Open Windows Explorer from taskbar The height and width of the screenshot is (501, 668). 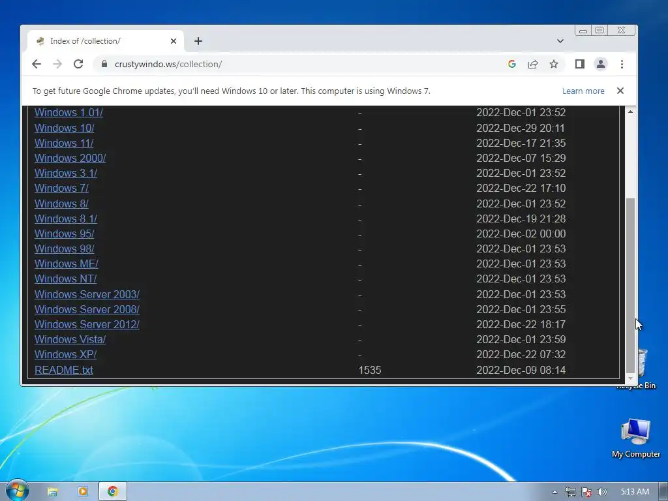[52, 492]
